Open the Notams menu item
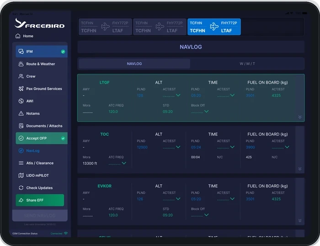 point(42,113)
